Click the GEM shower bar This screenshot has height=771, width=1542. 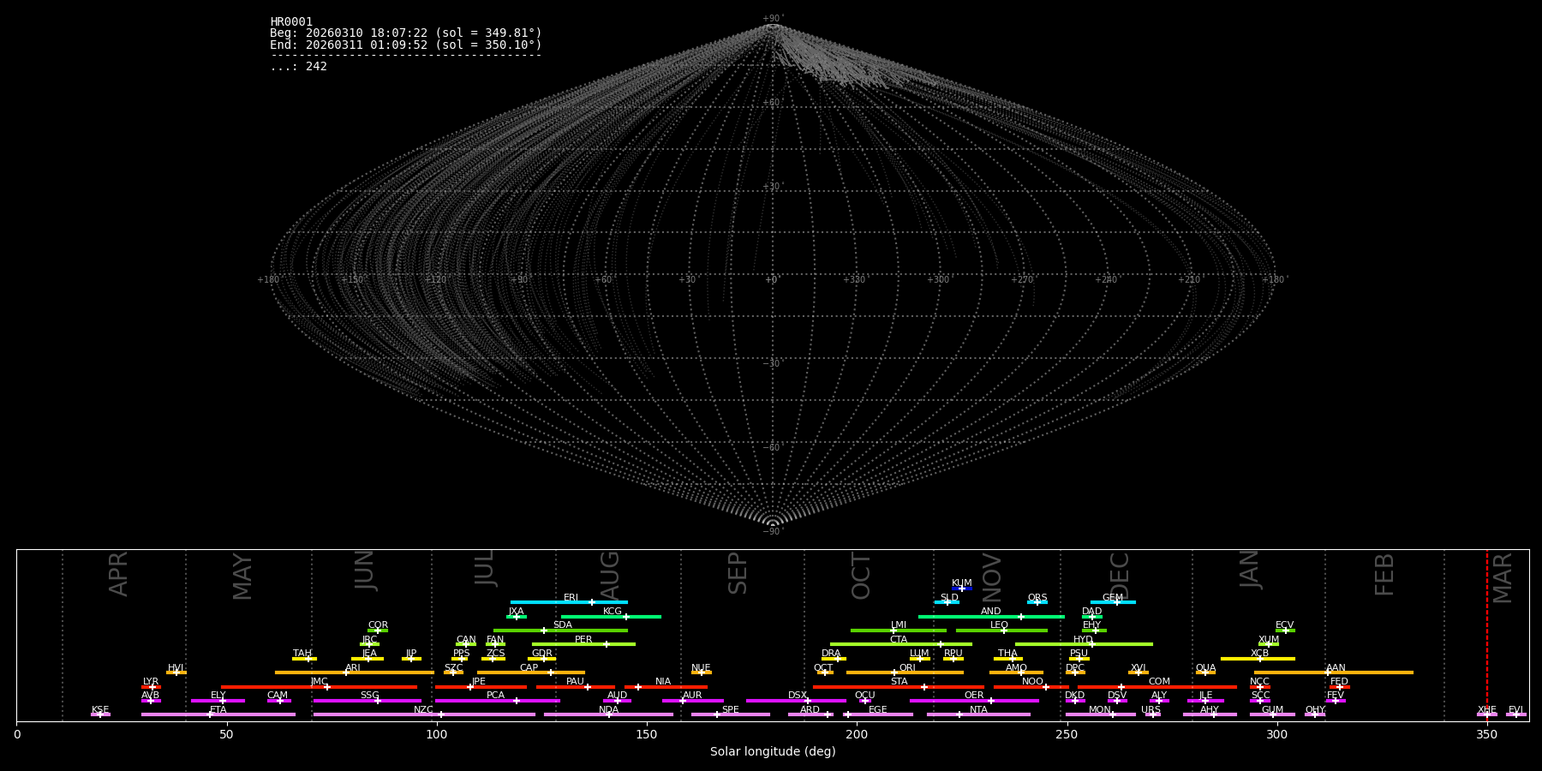click(1113, 602)
